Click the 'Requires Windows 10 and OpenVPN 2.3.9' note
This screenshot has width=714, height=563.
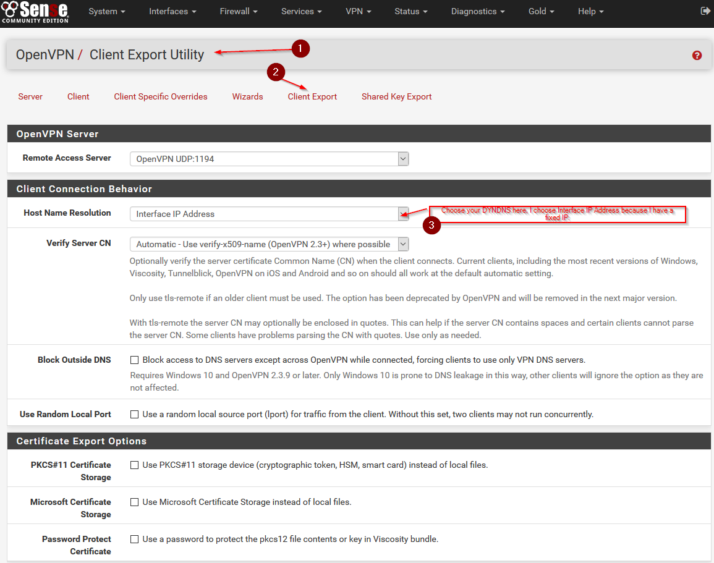[417, 381]
